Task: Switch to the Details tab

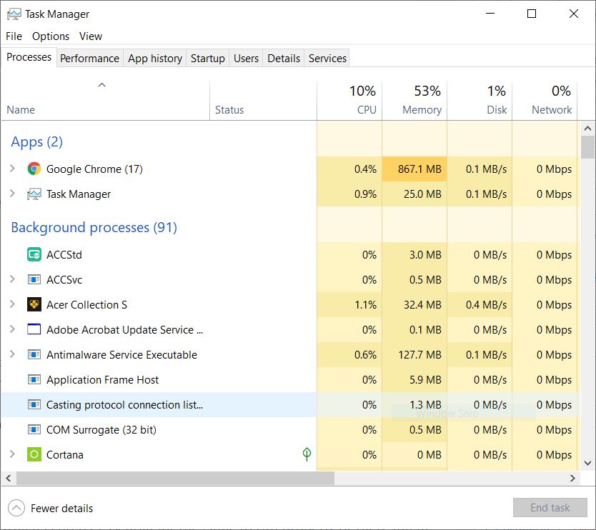Action: point(284,58)
